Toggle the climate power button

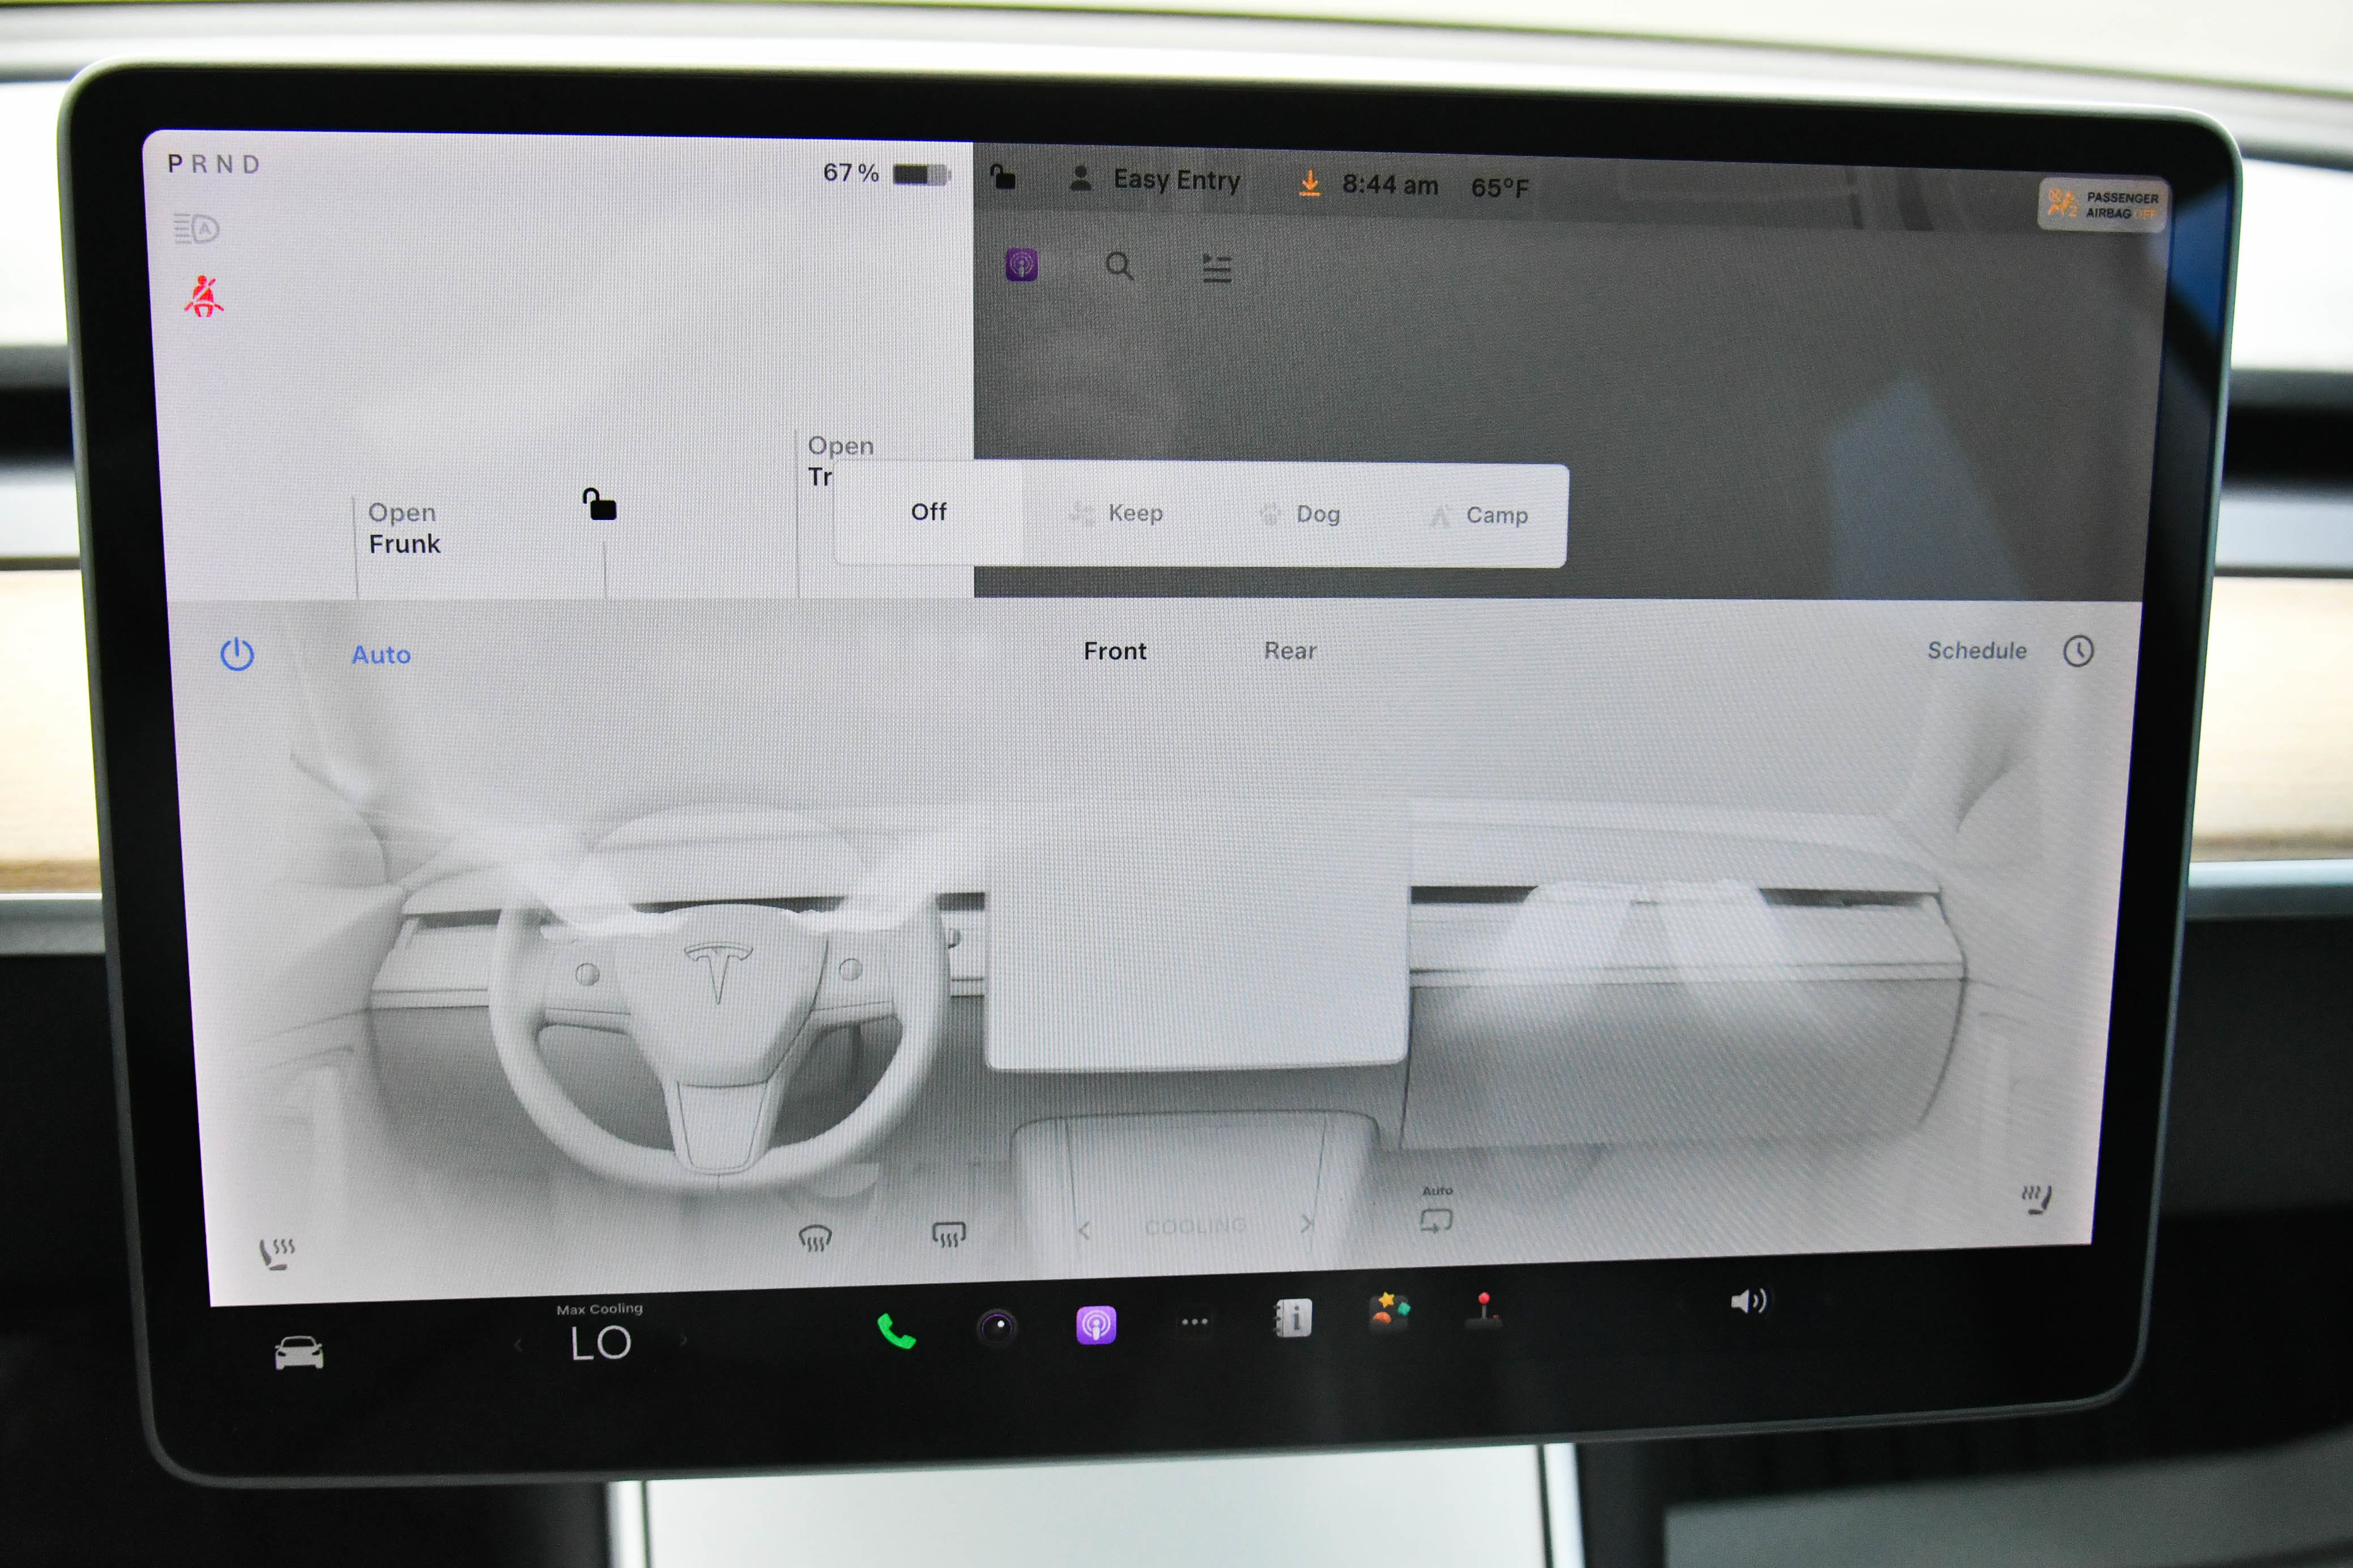tap(237, 654)
